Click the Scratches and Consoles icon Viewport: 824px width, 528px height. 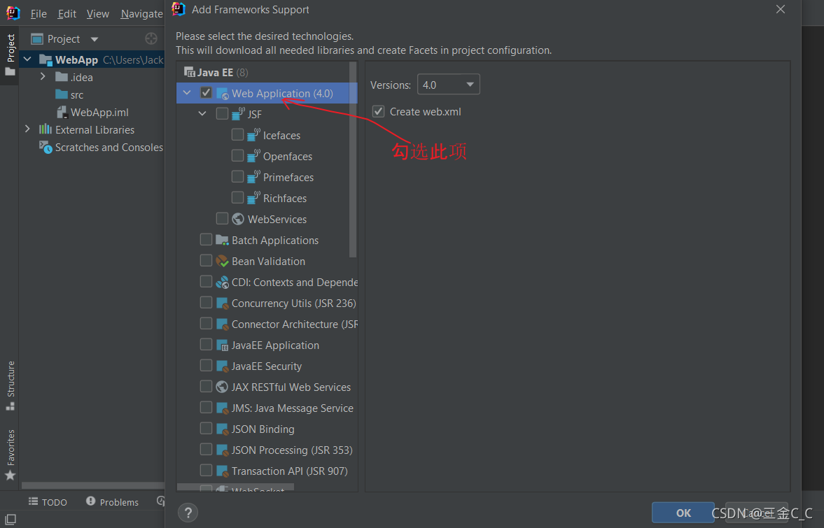coord(46,148)
